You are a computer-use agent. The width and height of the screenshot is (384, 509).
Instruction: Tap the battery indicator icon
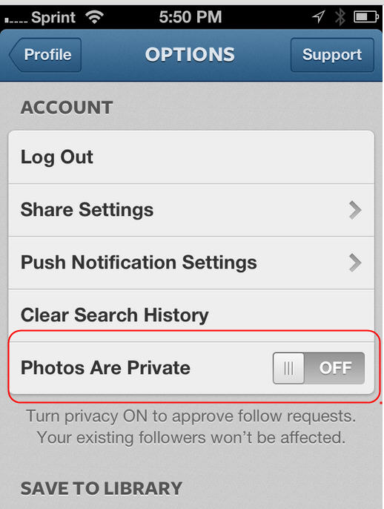(366, 16)
